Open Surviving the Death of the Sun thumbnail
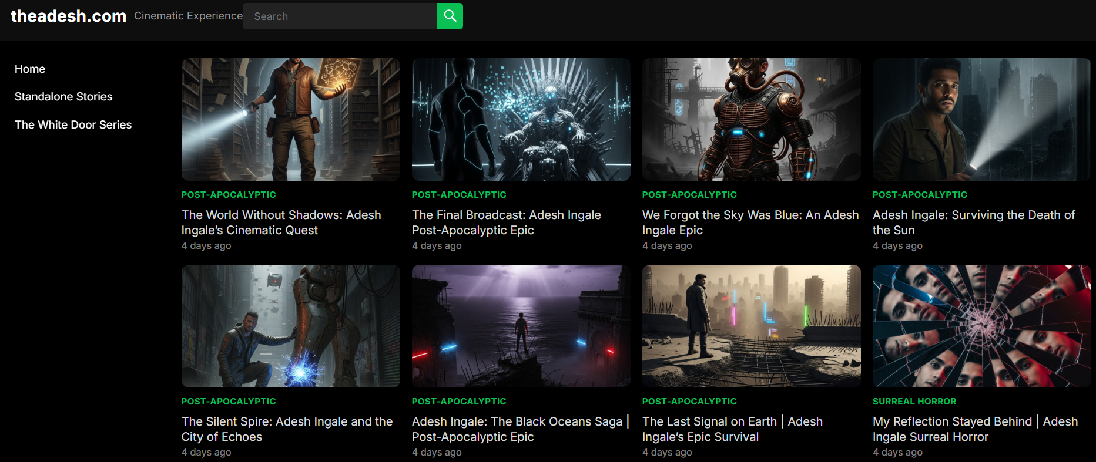1096x462 pixels. (981, 119)
